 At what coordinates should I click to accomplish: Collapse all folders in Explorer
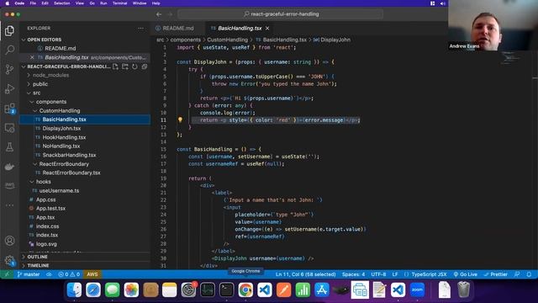click(145, 66)
